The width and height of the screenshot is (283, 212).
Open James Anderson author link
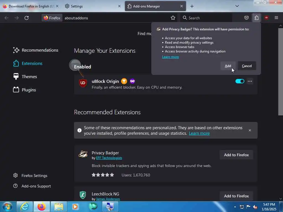[x=108, y=199]
